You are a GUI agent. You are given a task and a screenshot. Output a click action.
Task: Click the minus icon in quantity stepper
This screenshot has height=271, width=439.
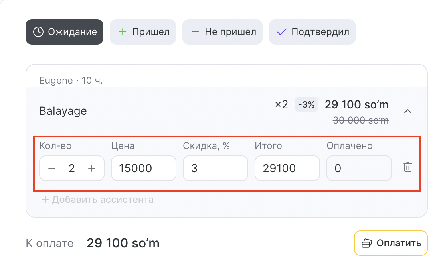(x=52, y=168)
